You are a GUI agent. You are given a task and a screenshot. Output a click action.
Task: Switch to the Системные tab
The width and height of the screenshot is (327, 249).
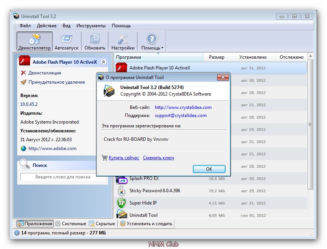click(71, 224)
